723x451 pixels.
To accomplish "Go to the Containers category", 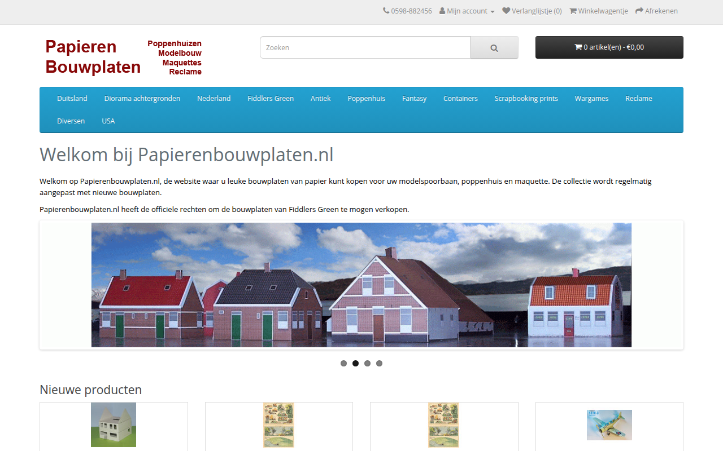I will (x=460, y=99).
